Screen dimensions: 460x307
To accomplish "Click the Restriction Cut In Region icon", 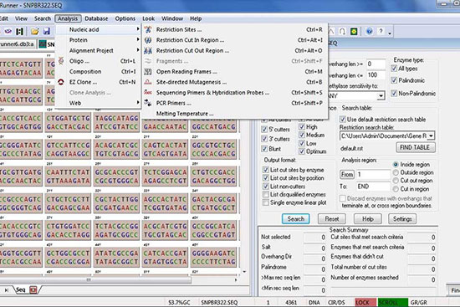I will click(x=148, y=40).
